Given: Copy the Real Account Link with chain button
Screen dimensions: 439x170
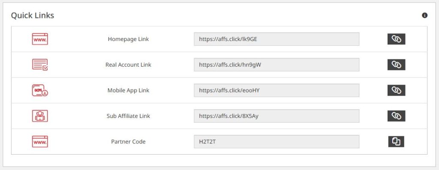Looking at the screenshot, I should [x=396, y=65].
